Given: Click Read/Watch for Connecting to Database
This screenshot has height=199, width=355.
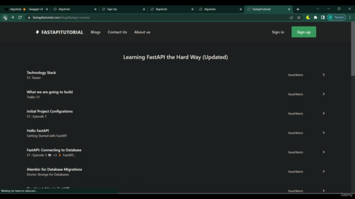Looking at the screenshot, I should click(296, 153).
